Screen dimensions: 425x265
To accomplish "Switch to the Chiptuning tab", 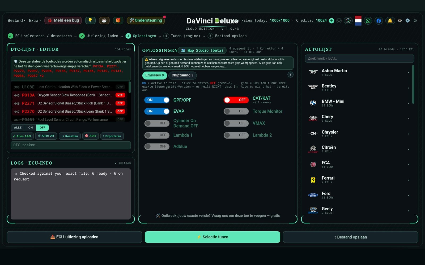I will coord(182,75).
